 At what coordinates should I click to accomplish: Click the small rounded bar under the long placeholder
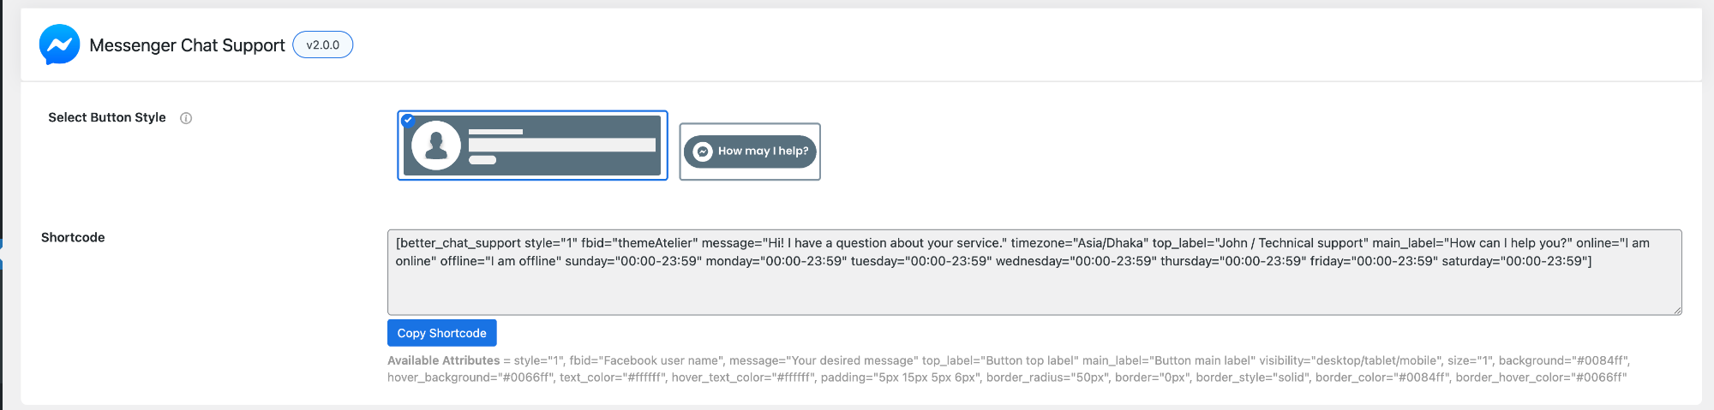(482, 160)
